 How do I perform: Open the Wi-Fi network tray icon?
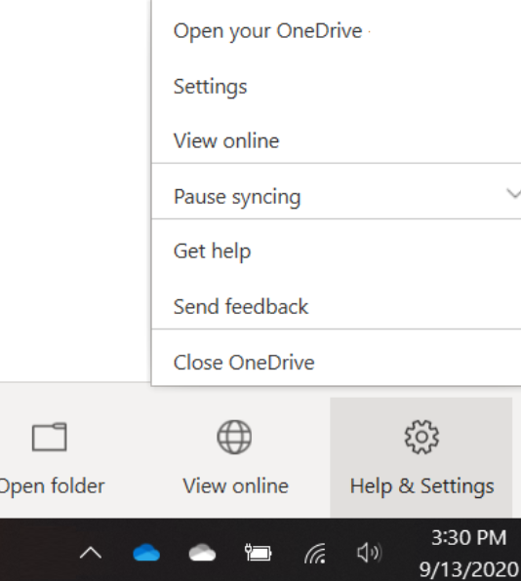point(315,553)
